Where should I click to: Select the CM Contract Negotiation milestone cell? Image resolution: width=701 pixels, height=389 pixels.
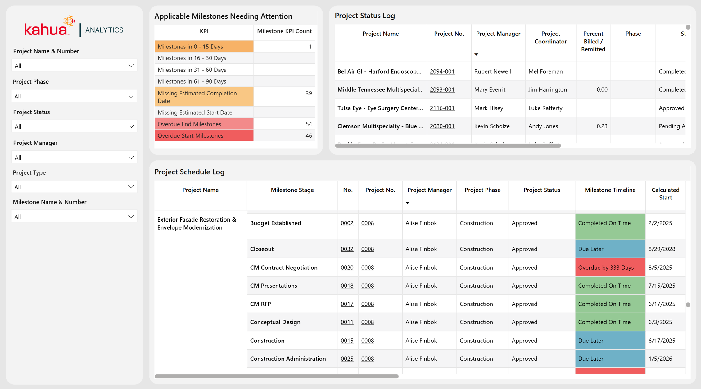(292, 268)
